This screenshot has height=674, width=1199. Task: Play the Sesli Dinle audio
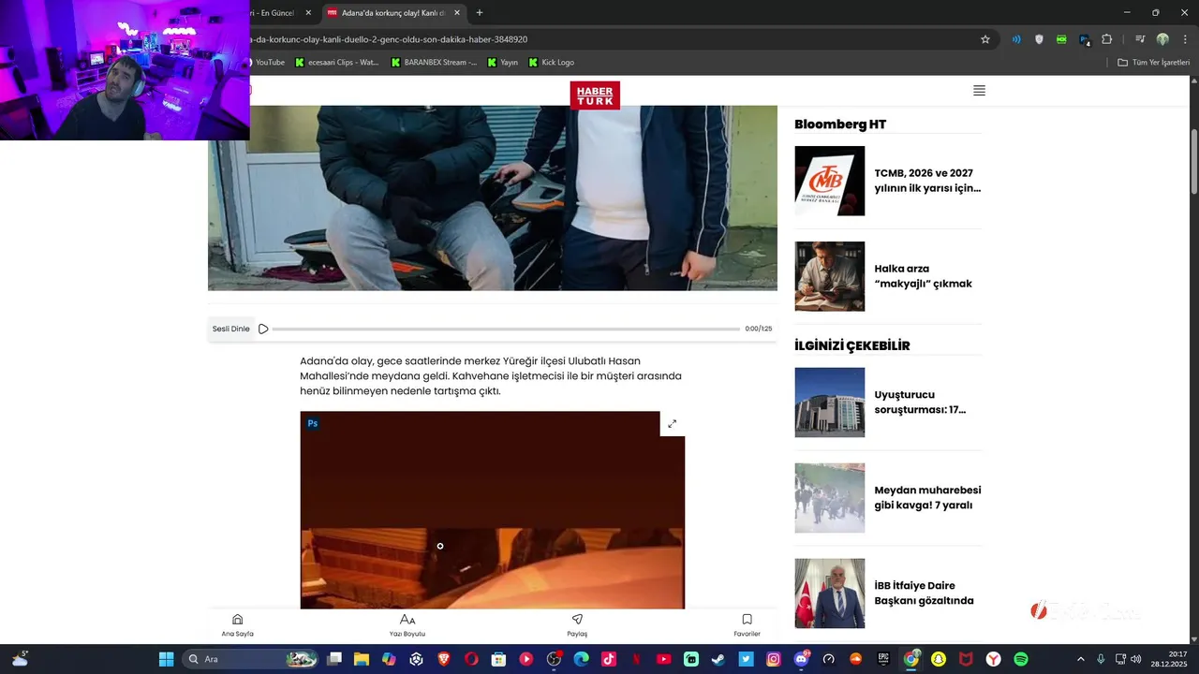click(x=263, y=329)
